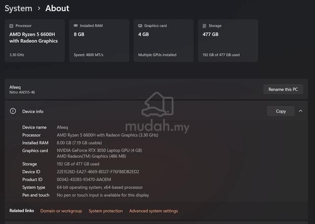Select the 8.00 GB (7.19 GB usable) value
The image size is (315, 224).
pos(79,143)
